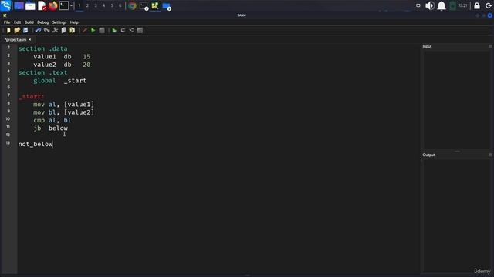Image resolution: width=494 pixels, height=277 pixels.
Task: Show the desktop with the blue panel icon
Action: tap(19, 5)
